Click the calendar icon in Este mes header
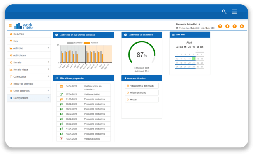Screen dimensions: 253x154 174,35
